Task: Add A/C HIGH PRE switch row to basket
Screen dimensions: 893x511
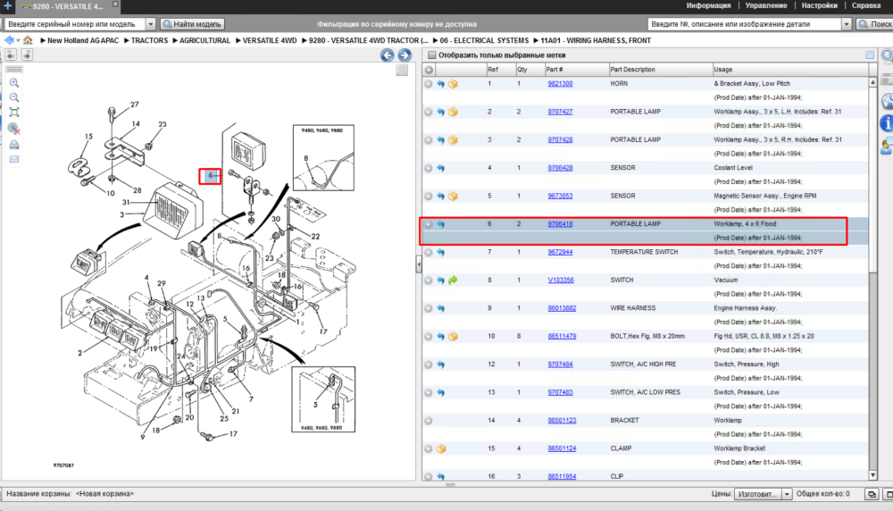Action: [x=429, y=364]
